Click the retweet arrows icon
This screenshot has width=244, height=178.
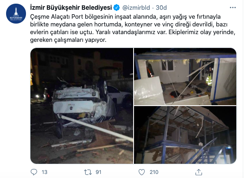click(x=88, y=172)
